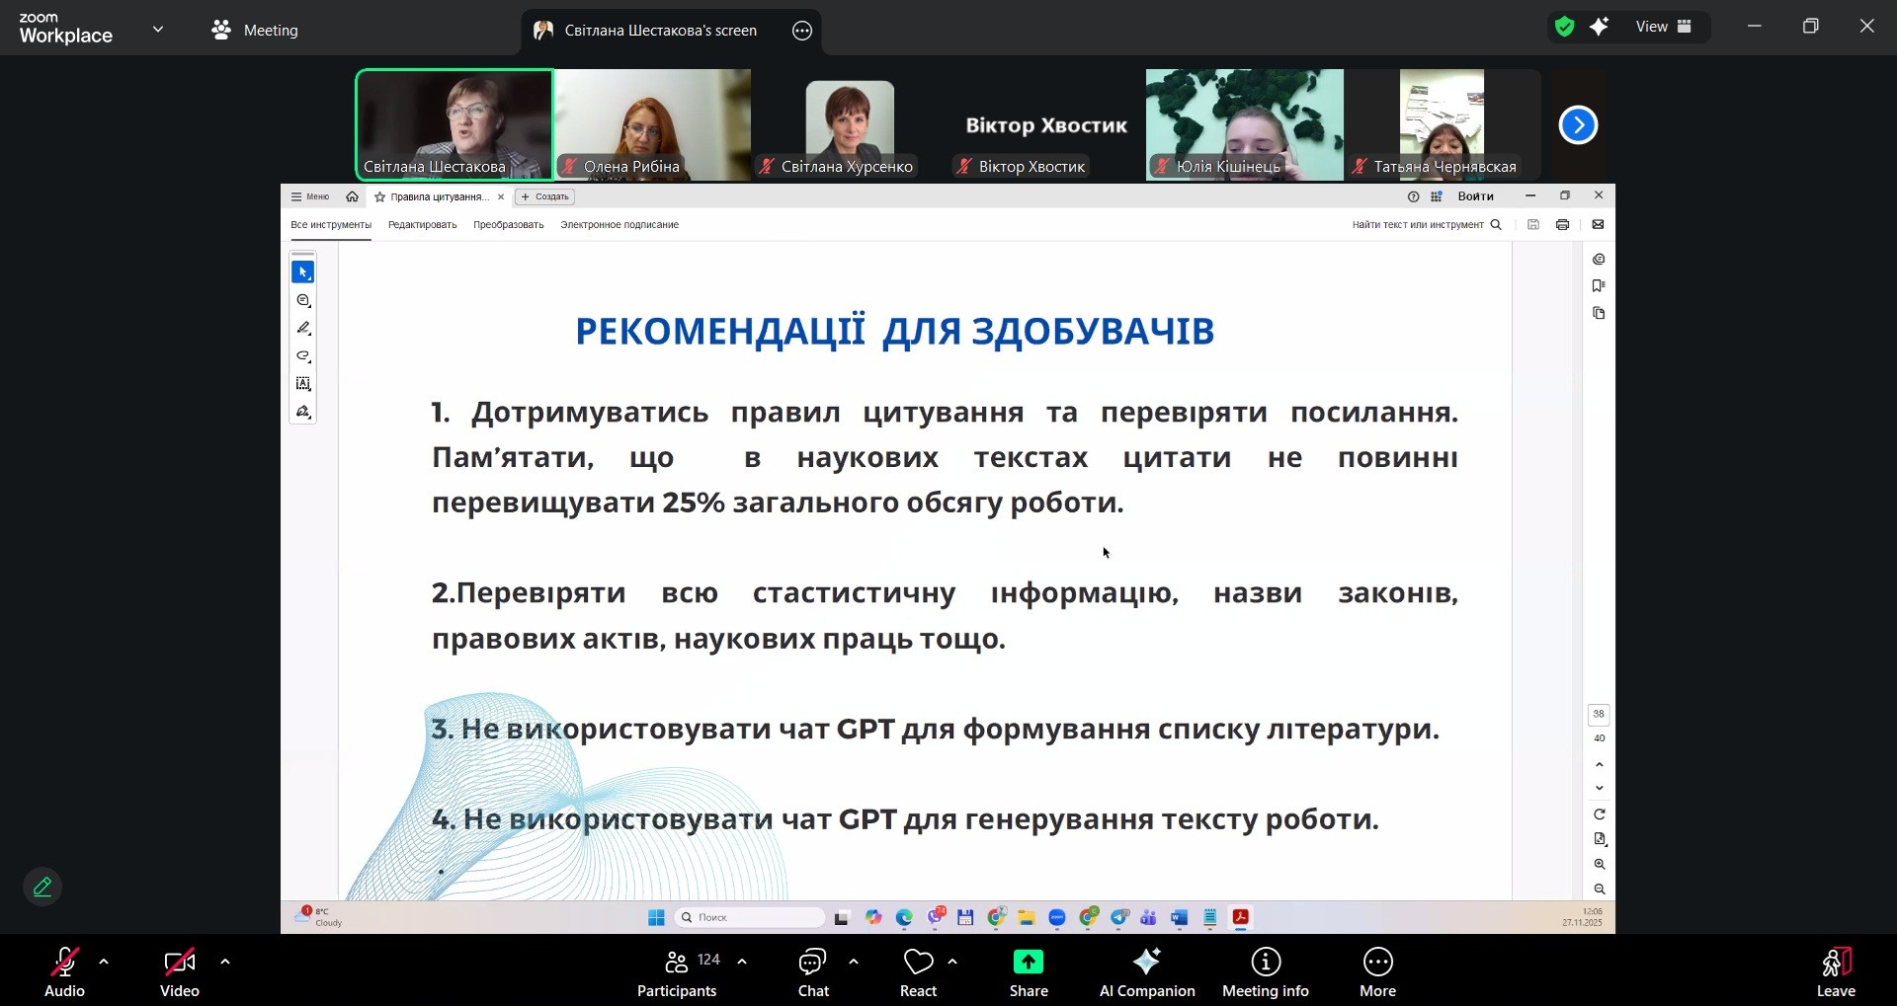
Task: Click the annotate pencil icon
Action: click(42, 888)
